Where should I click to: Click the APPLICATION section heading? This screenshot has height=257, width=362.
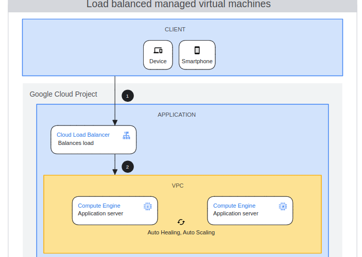click(x=177, y=115)
